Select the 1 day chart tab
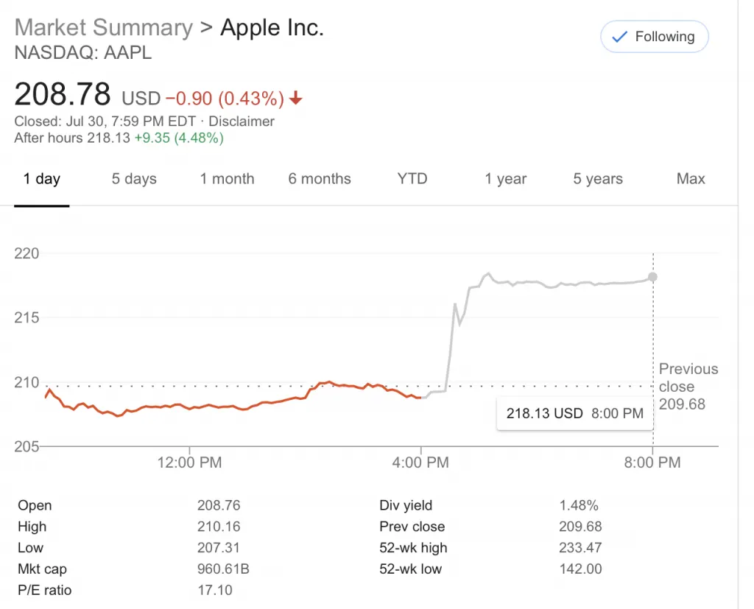This screenshot has height=609, width=754. click(x=42, y=179)
